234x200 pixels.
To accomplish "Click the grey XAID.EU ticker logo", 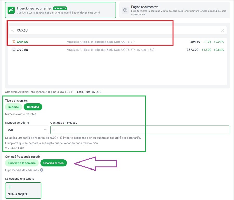I will 14,50.
